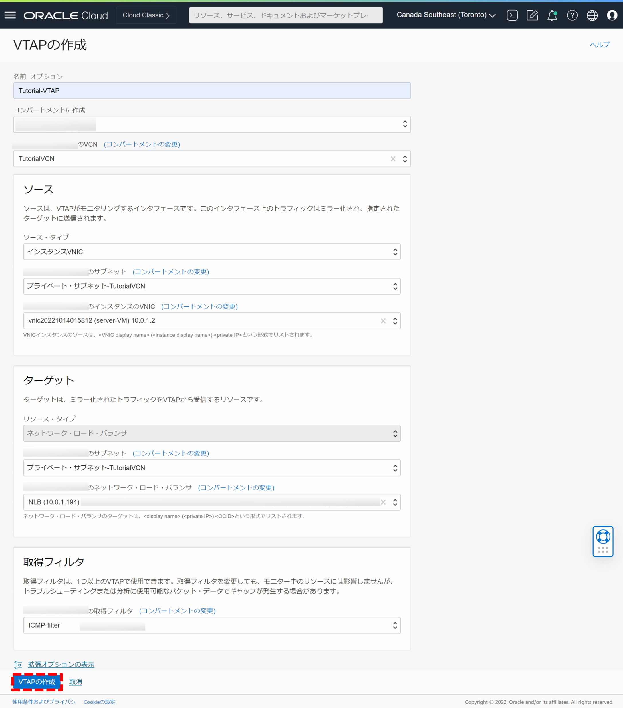Image resolution: width=623 pixels, height=708 pixels.
Task: Open the ICMP-filter capture filter dropdown
Action: tap(212, 625)
